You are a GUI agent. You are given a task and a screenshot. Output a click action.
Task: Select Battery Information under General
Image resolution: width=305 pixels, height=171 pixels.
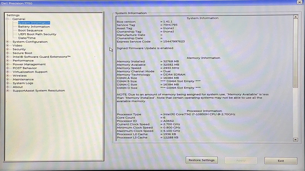[x=34, y=26]
